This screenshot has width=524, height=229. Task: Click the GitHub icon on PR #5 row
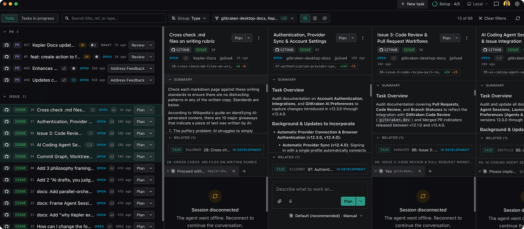[x=7, y=57]
